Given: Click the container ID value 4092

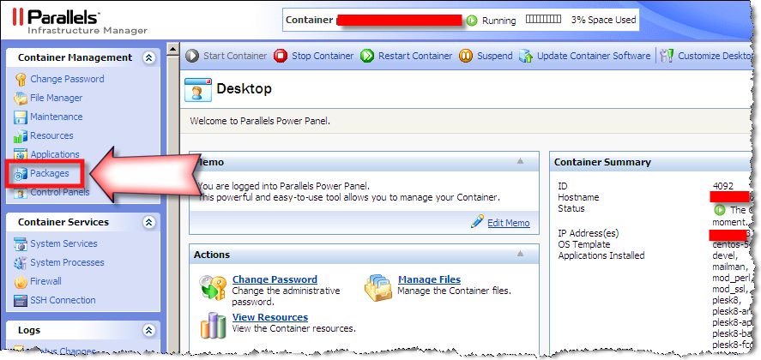Looking at the screenshot, I should coord(722,186).
